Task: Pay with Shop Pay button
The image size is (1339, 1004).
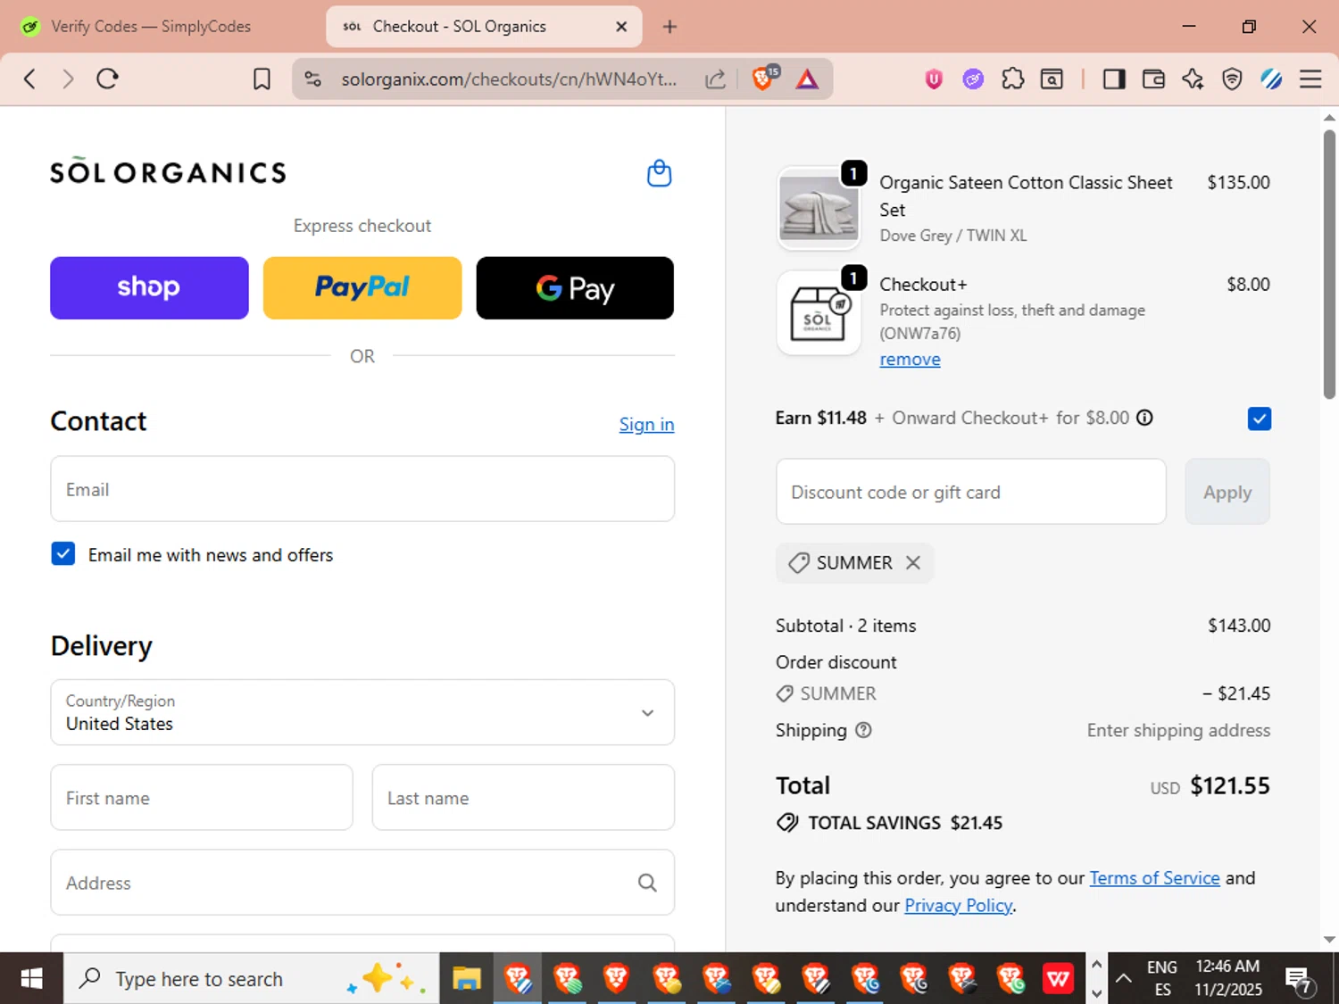Action: point(149,288)
